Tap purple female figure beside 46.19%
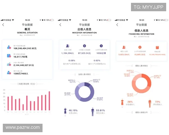Viewport: 169px width, 135px height. pyautogui.click(x=65, y=112)
